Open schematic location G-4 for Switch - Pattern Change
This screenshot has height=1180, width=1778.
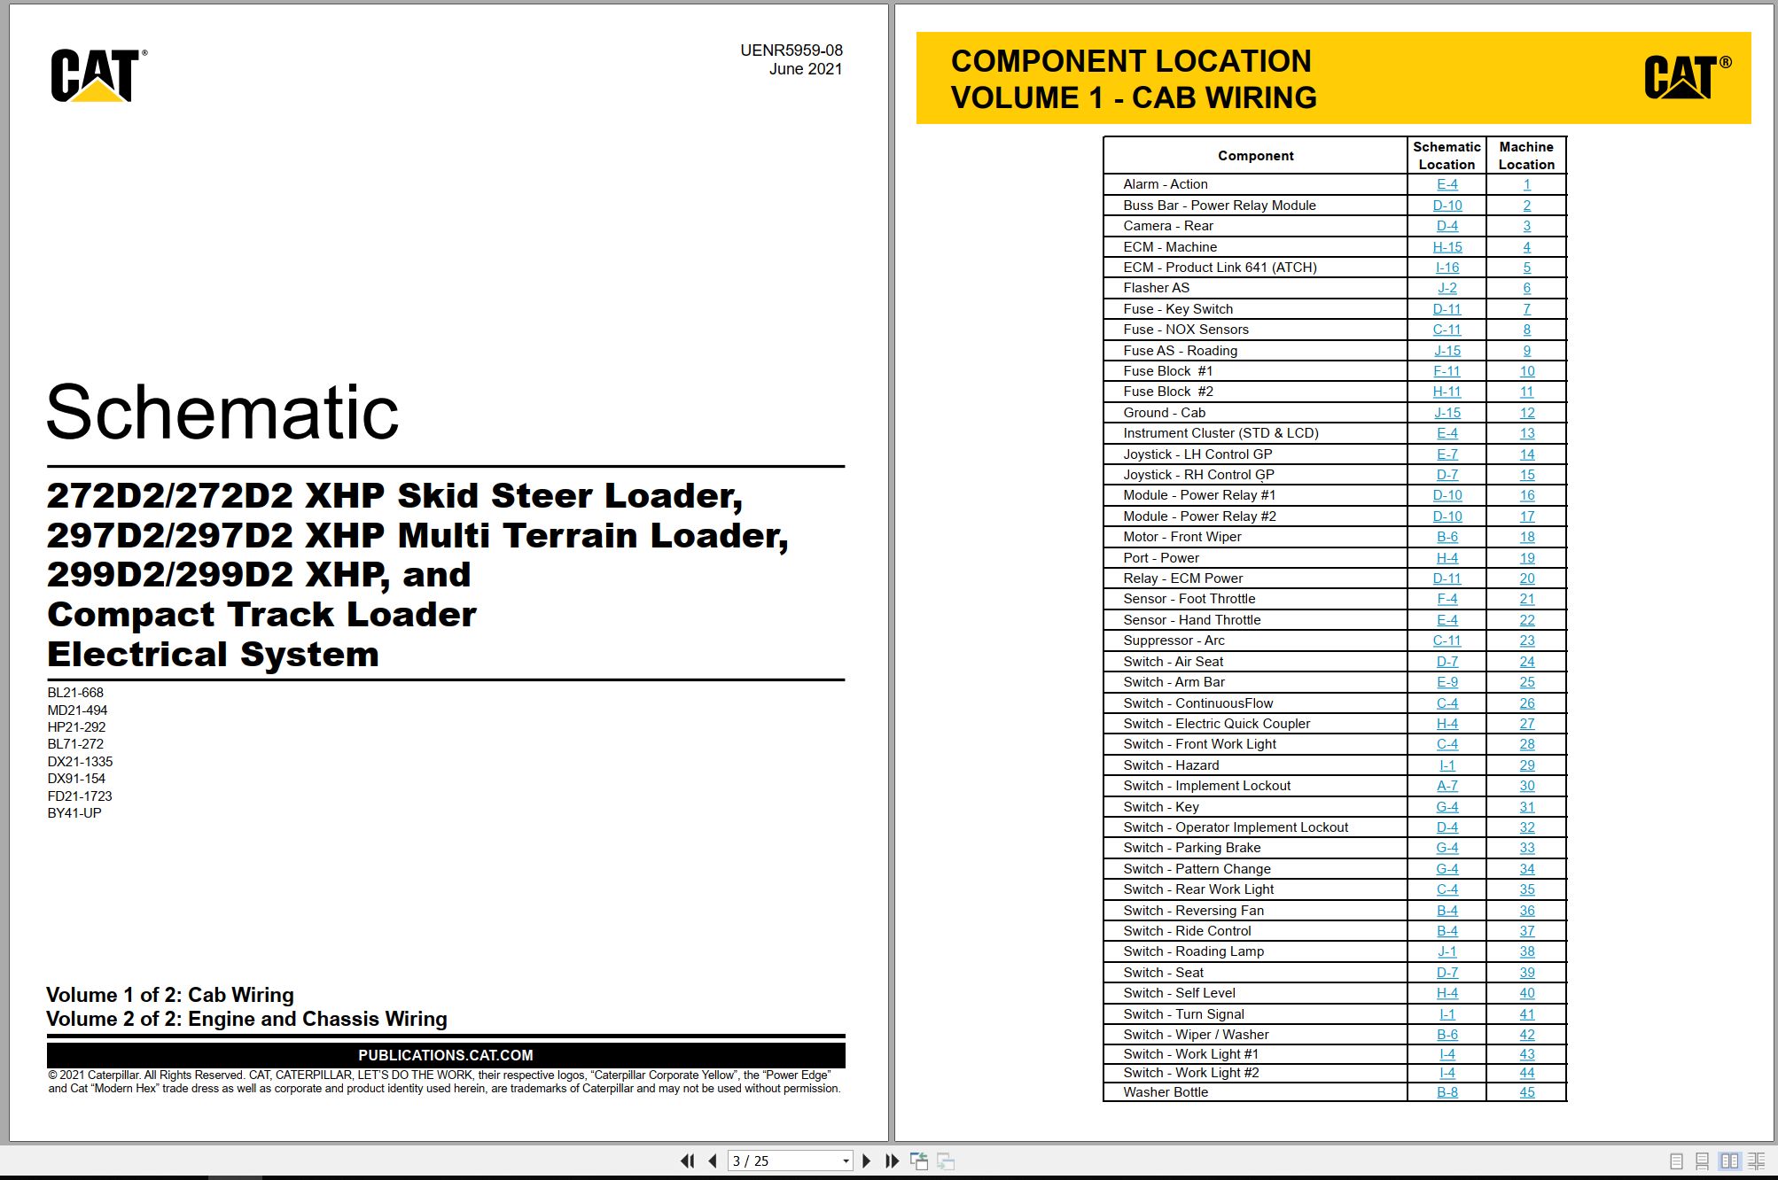click(x=1447, y=869)
